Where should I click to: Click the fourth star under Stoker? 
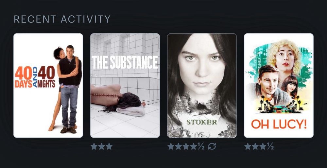tap(194, 146)
